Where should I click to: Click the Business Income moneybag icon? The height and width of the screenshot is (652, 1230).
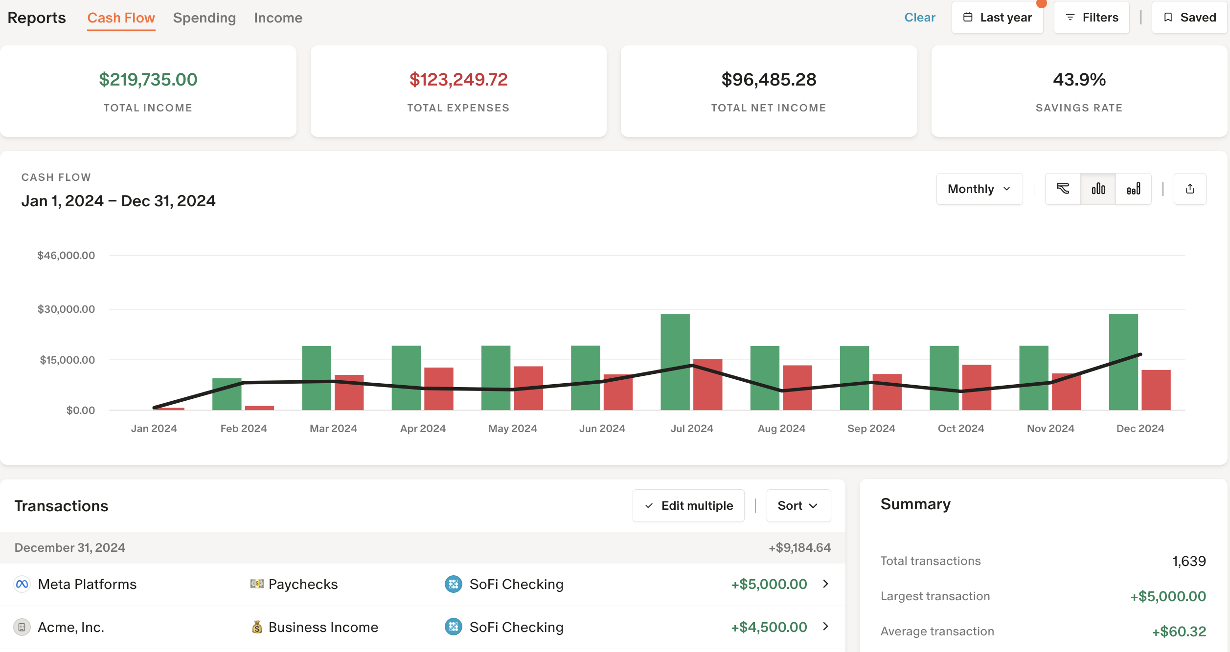[257, 627]
